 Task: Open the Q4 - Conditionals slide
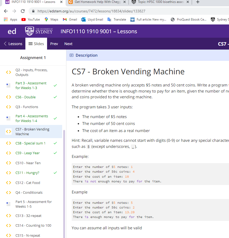pyautogui.click(x=31, y=192)
